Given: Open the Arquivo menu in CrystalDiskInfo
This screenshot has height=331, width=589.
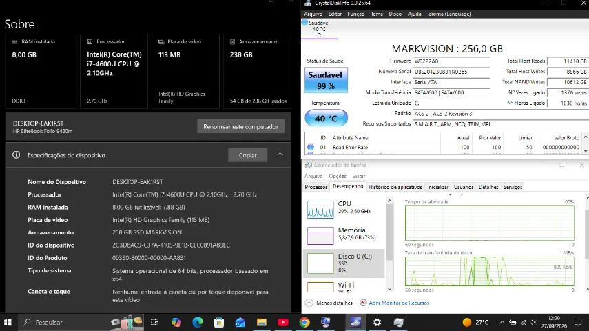Looking at the screenshot, I should point(313,14).
